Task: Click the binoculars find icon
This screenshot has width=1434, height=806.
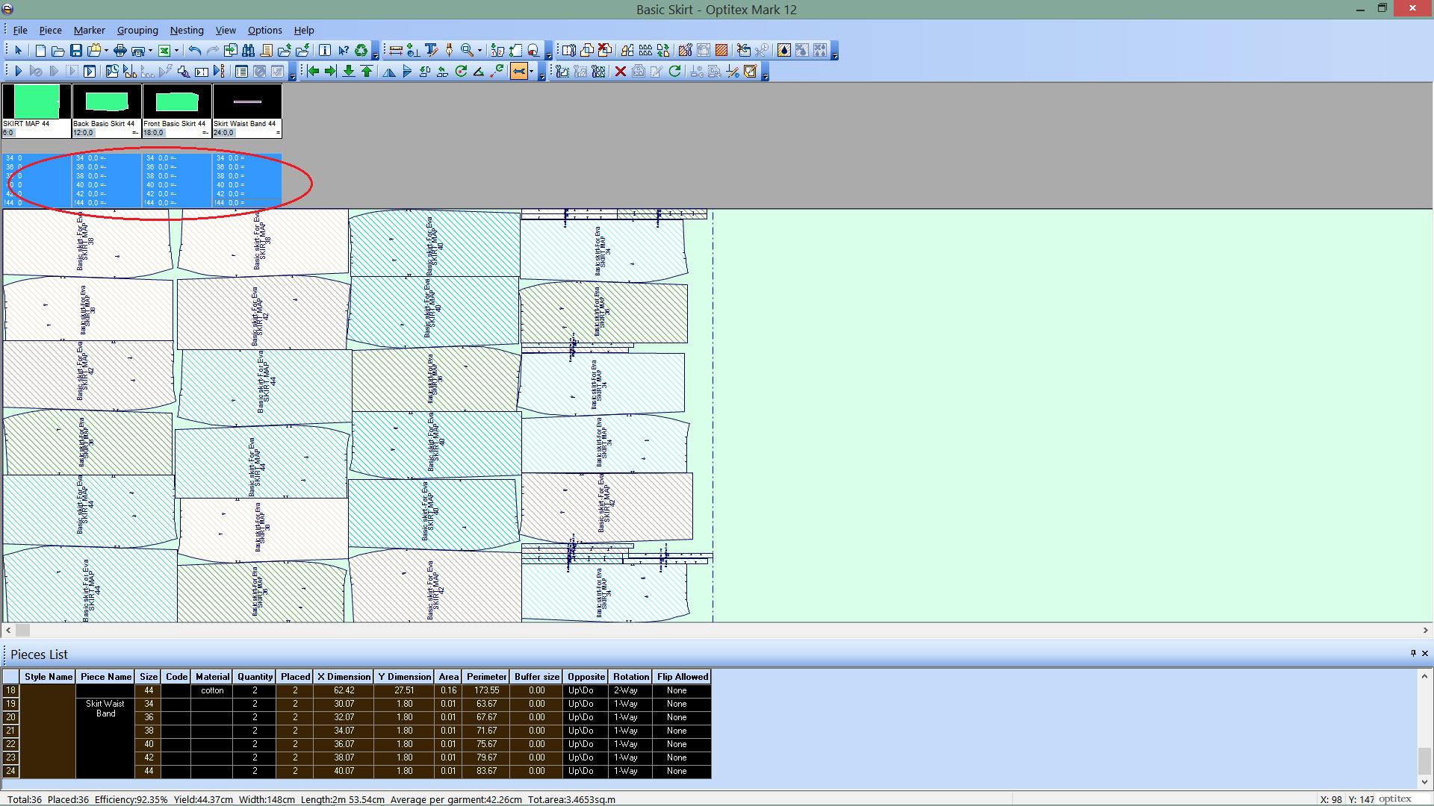Action: click(248, 51)
